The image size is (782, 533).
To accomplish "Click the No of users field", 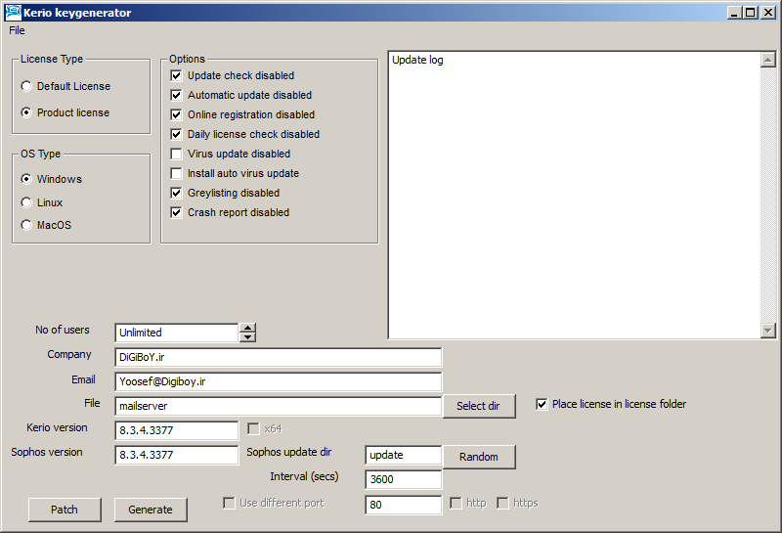I will [x=177, y=333].
